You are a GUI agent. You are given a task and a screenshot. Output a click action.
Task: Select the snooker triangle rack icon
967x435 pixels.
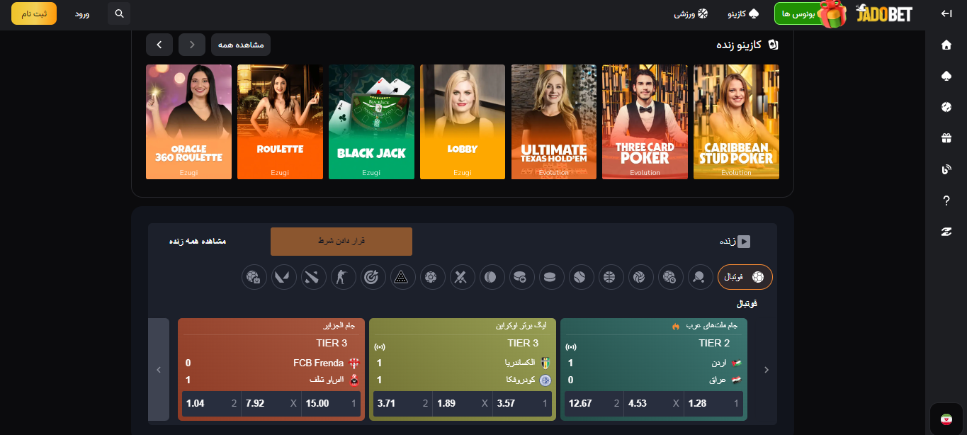(x=402, y=277)
